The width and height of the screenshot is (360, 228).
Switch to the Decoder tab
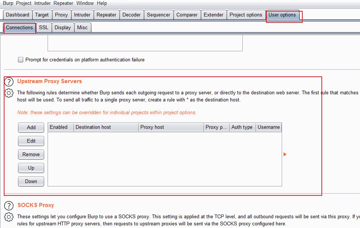[x=131, y=15]
